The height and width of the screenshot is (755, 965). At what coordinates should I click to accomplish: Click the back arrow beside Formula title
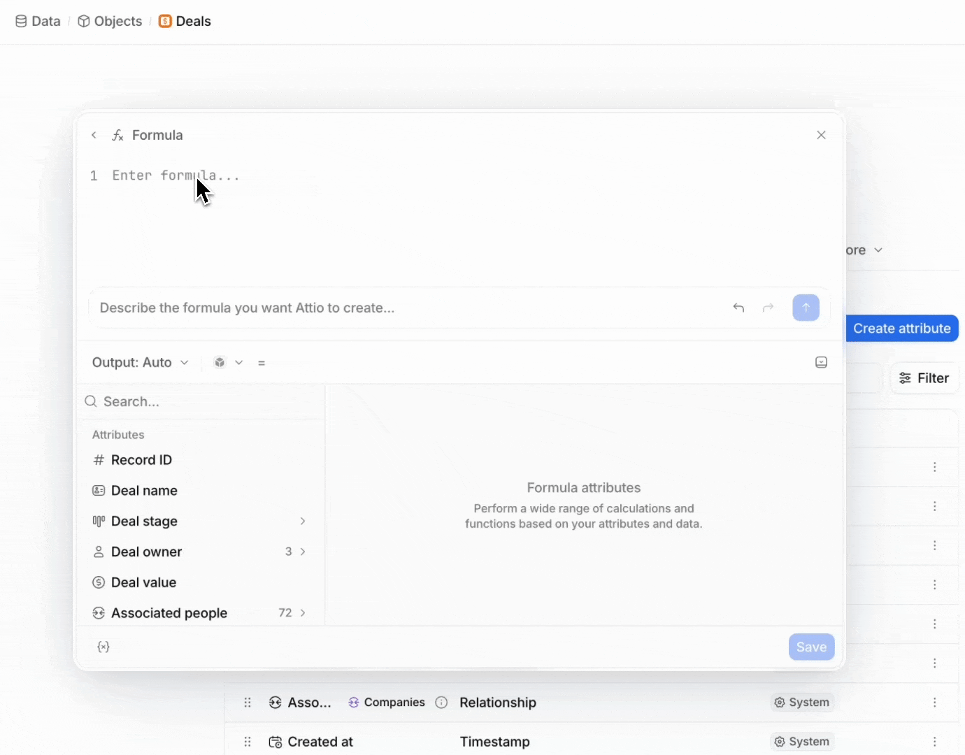tap(94, 135)
